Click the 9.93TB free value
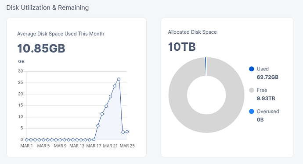The height and width of the screenshot is (164, 303). tap(266, 98)
